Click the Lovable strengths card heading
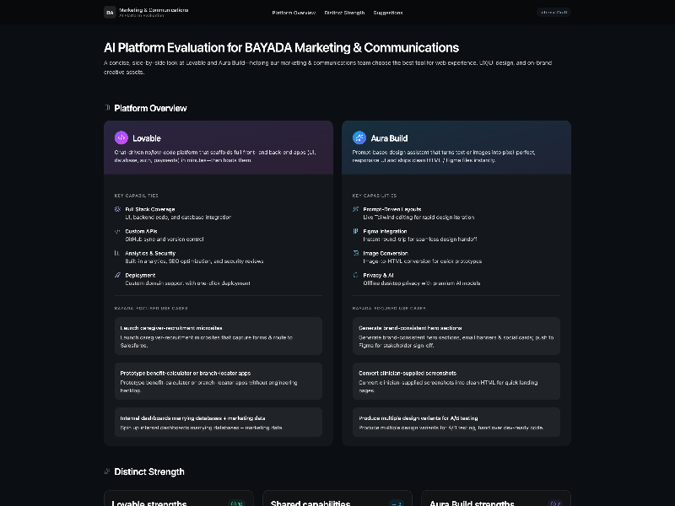Image resolution: width=675 pixels, height=506 pixels. click(149, 503)
